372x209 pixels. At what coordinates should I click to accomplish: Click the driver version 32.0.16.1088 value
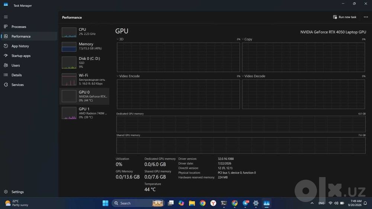tap(226, 159)
